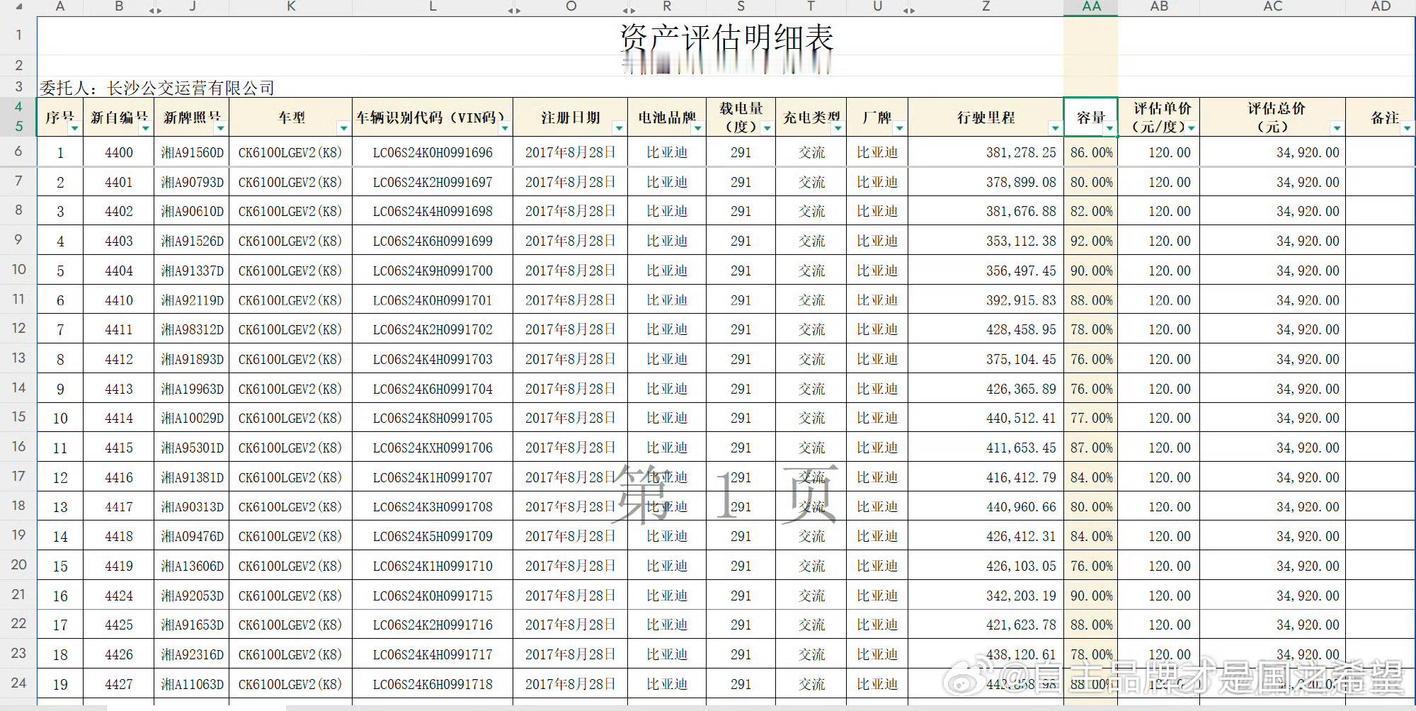The height and width of the screenshot is (711, 1416).
Task: Select VIN cell LC06S24K0H0991696
Action: coord(433,152)
